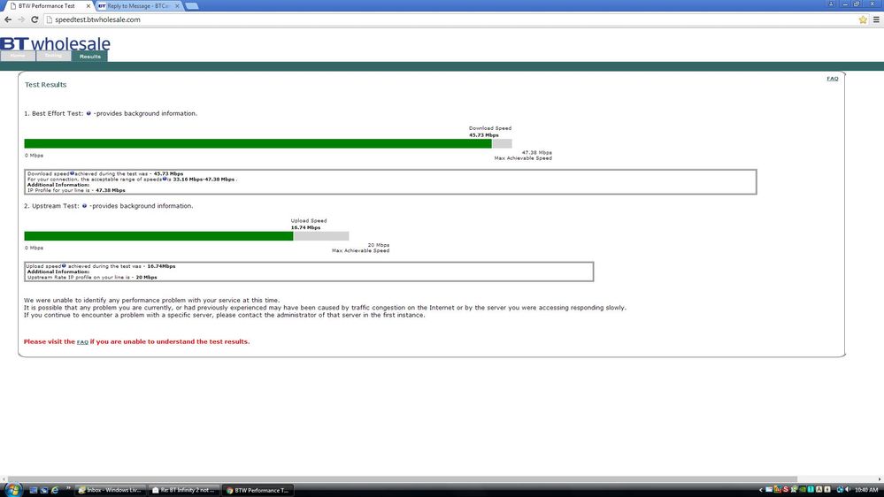Open the FAQ link at top right
Image resolution: width=884 pixels, height=497 pixels.
pyautogui.click(x=832, y=79)
